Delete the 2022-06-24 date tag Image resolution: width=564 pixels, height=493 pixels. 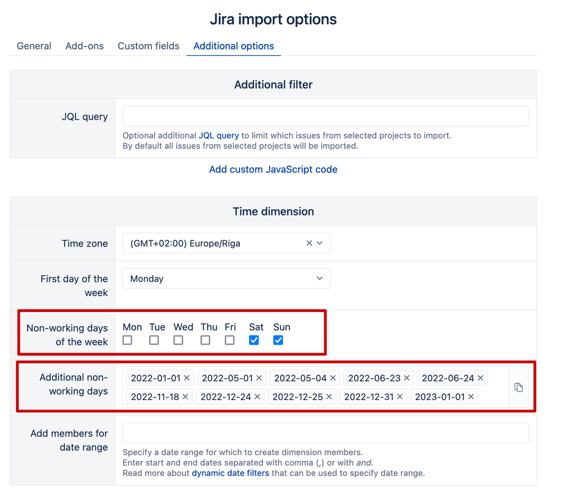(480, 378)
